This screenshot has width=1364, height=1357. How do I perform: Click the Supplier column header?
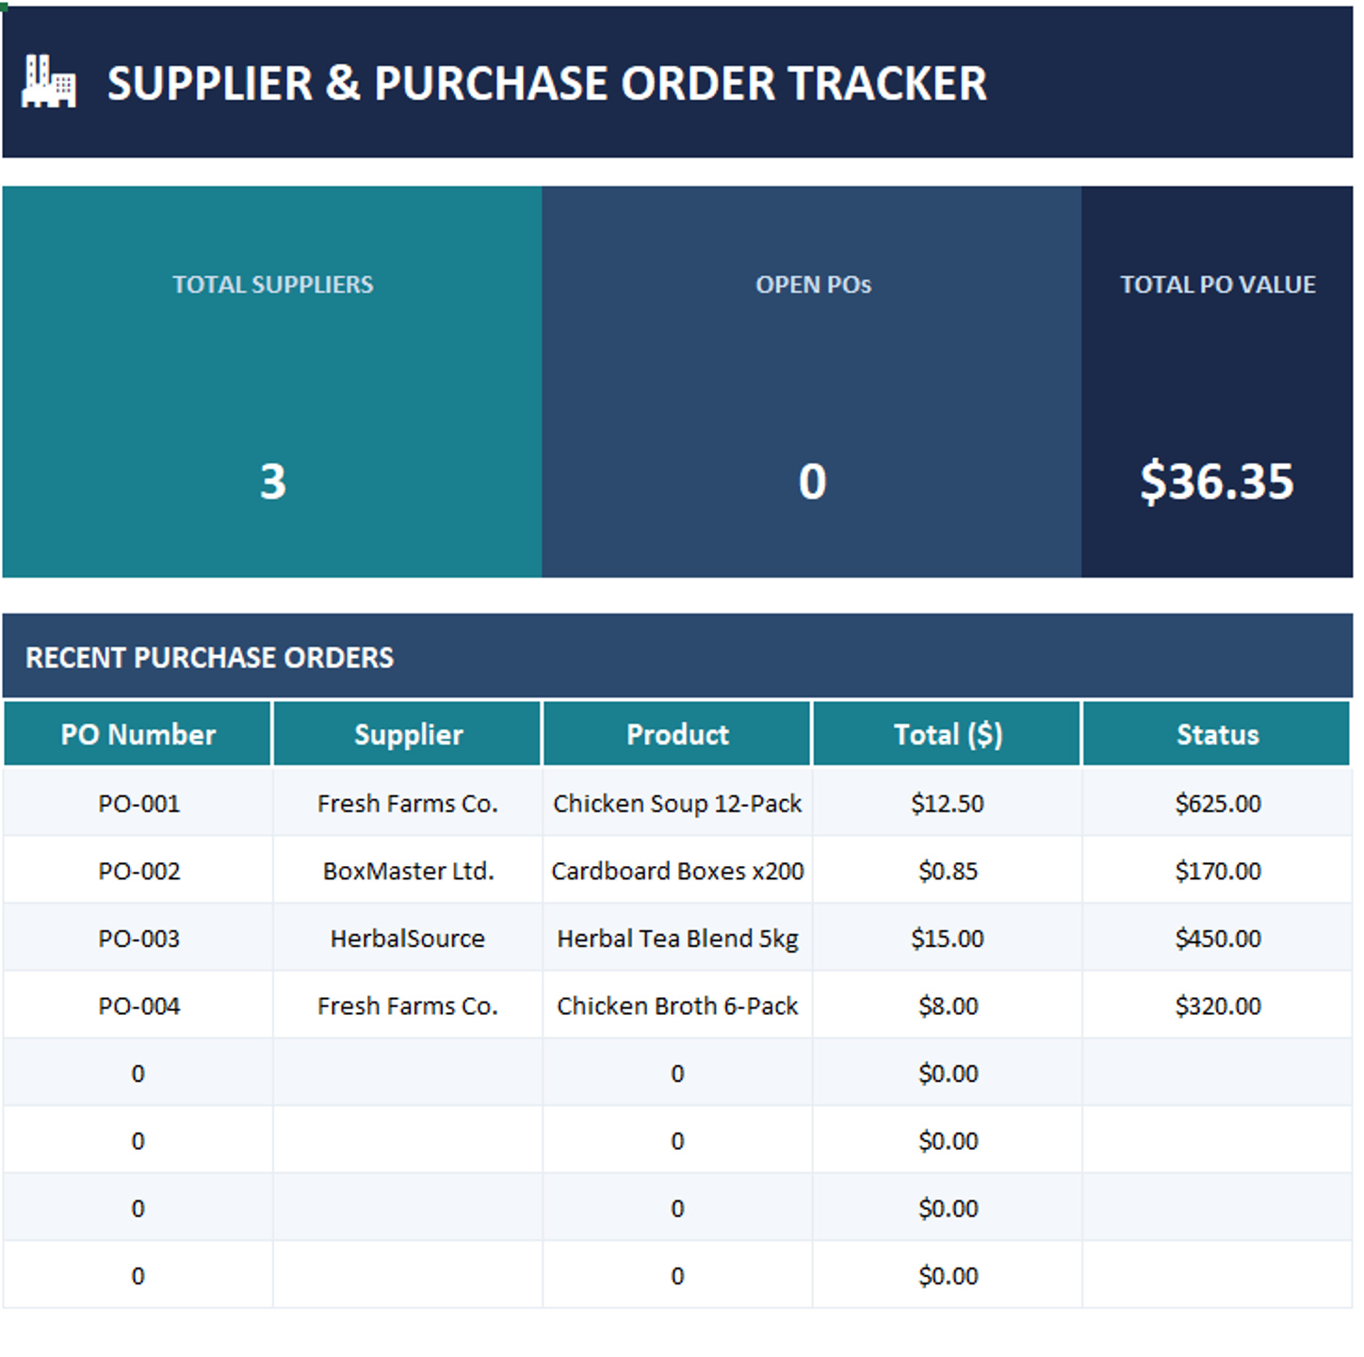pyautogui.click(x=408, y=734)
